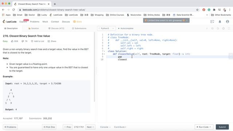
Task: Dislike the problem with the thumbs down icon
Action: 23,41
